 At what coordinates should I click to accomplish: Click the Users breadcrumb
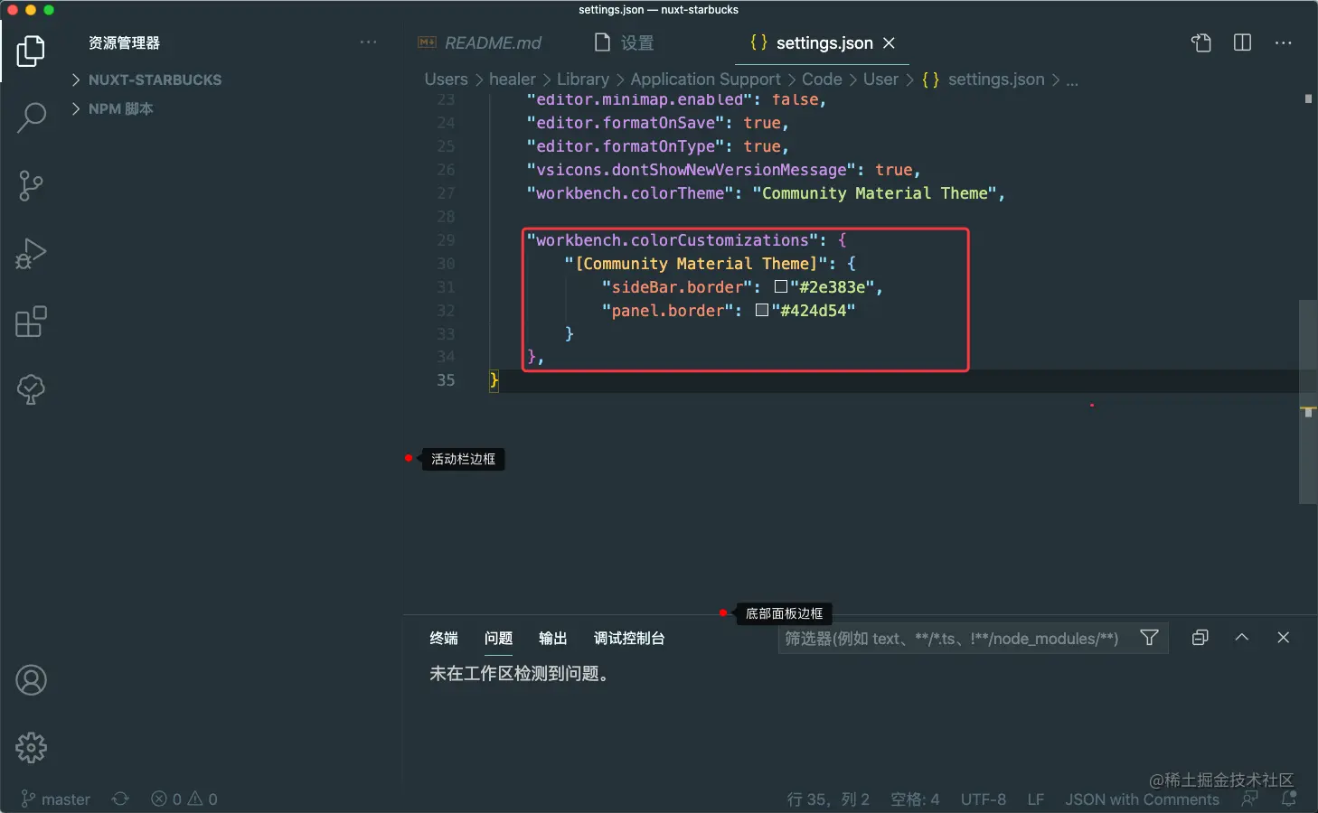[x=447, y=79]
